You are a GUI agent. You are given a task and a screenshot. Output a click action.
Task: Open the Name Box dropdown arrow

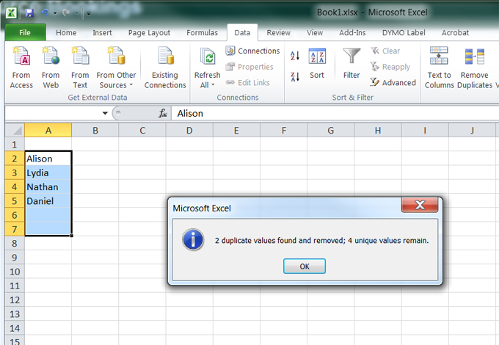(x=105, y=113)
